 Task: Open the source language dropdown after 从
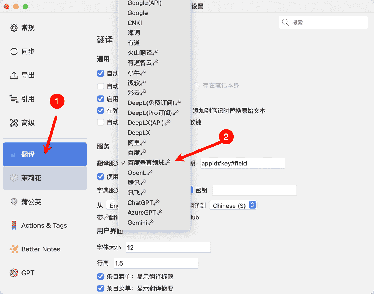click(x=114, y=205)
